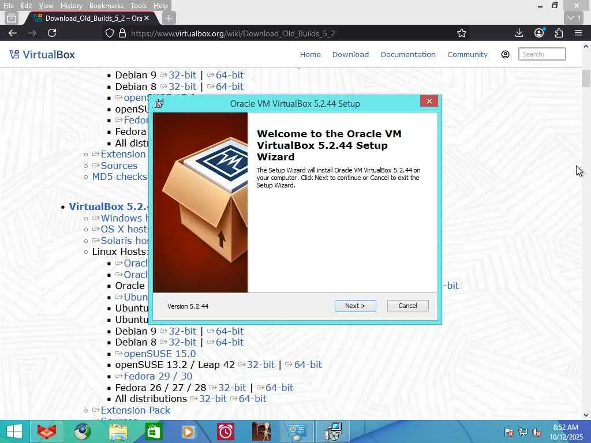Click the page vertical scrollbar thumb

(x=586, y=78)
